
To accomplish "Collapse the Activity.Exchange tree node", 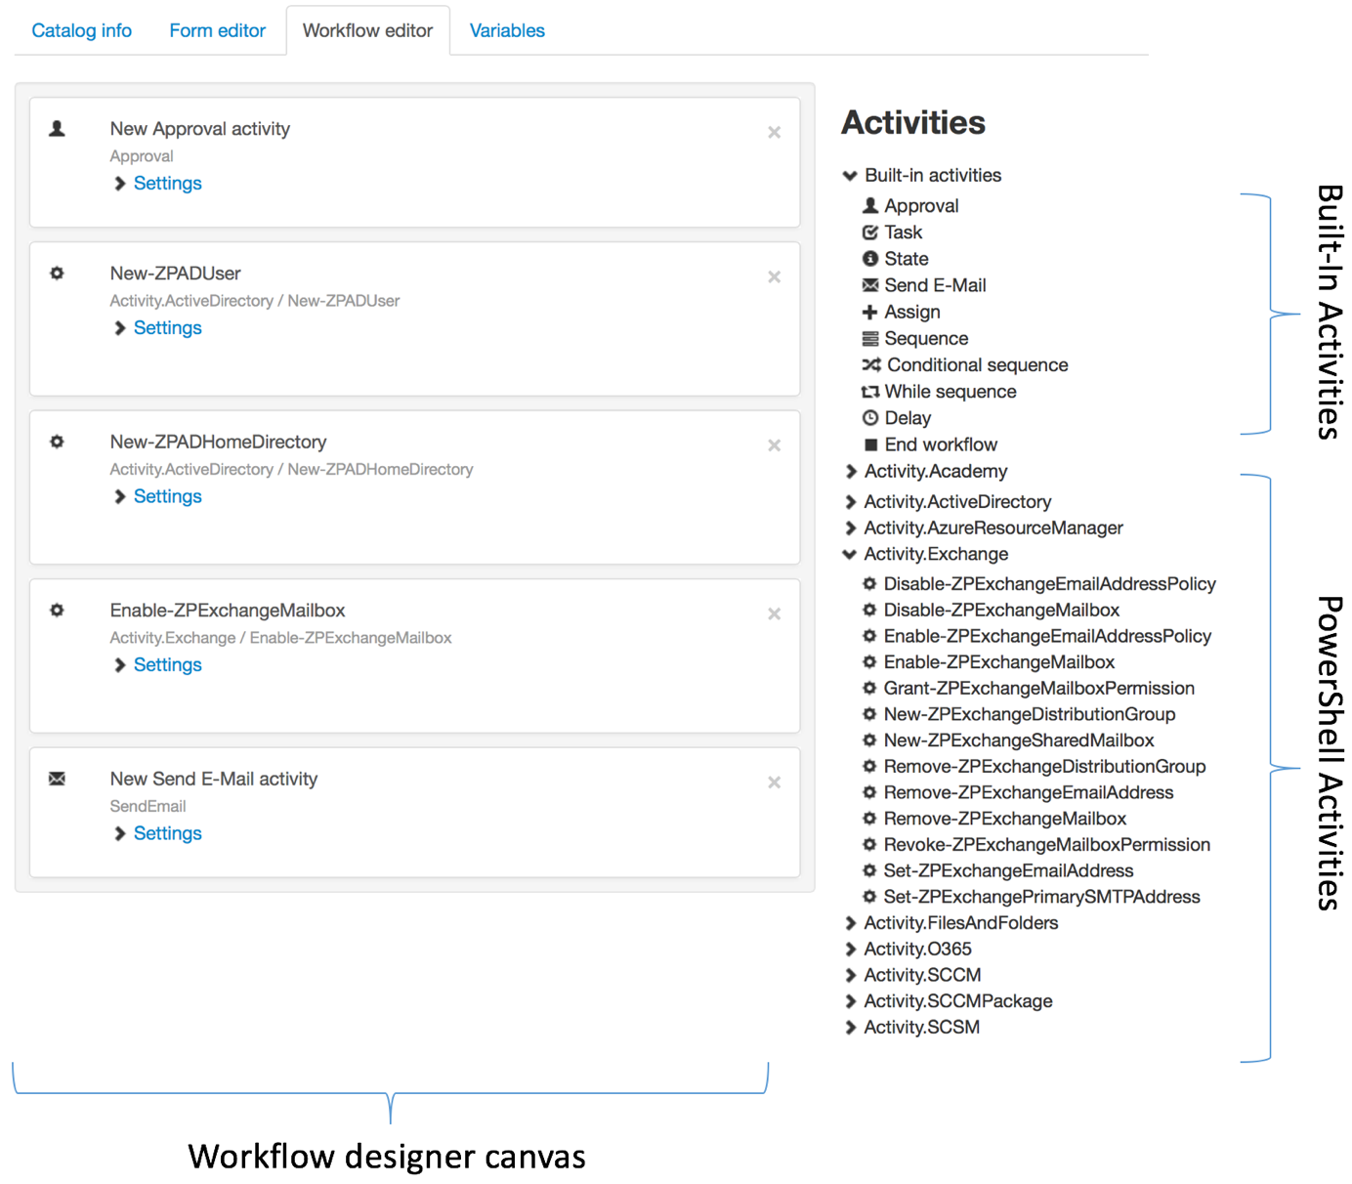I will (x=850, y=555).
